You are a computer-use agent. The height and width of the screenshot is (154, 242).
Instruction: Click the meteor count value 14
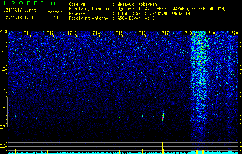click(56, 18)
